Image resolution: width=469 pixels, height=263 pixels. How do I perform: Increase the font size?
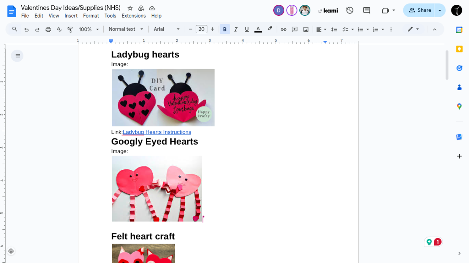[213, 29]
